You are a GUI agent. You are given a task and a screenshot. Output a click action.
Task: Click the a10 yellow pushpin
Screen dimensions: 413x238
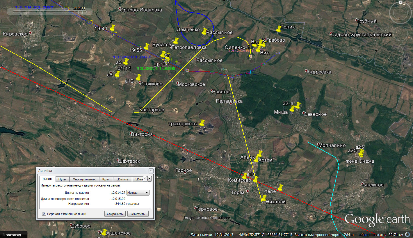[x=244, y=176]
